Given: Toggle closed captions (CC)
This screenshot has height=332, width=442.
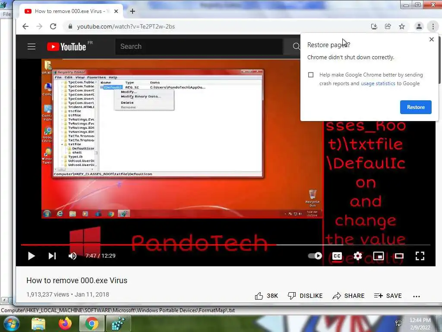Looking at the screenshot, I should point(337,256).
